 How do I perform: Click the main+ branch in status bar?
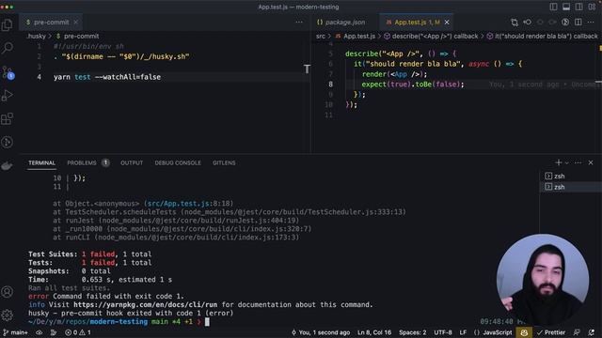pos(15,332)
